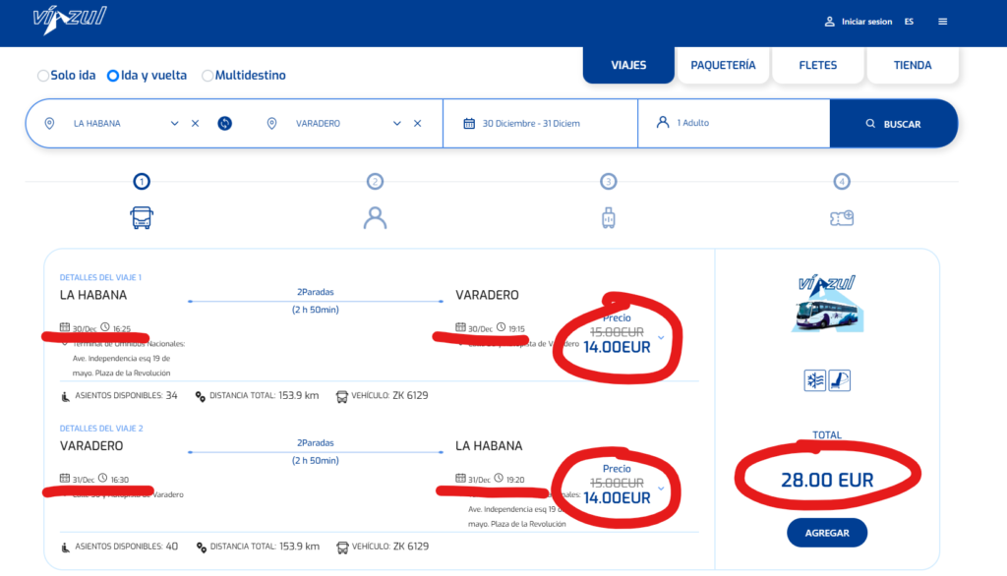Clear the Varadero destination field
The width and height of the screenshot is (1007, 576).
(417, 123)
